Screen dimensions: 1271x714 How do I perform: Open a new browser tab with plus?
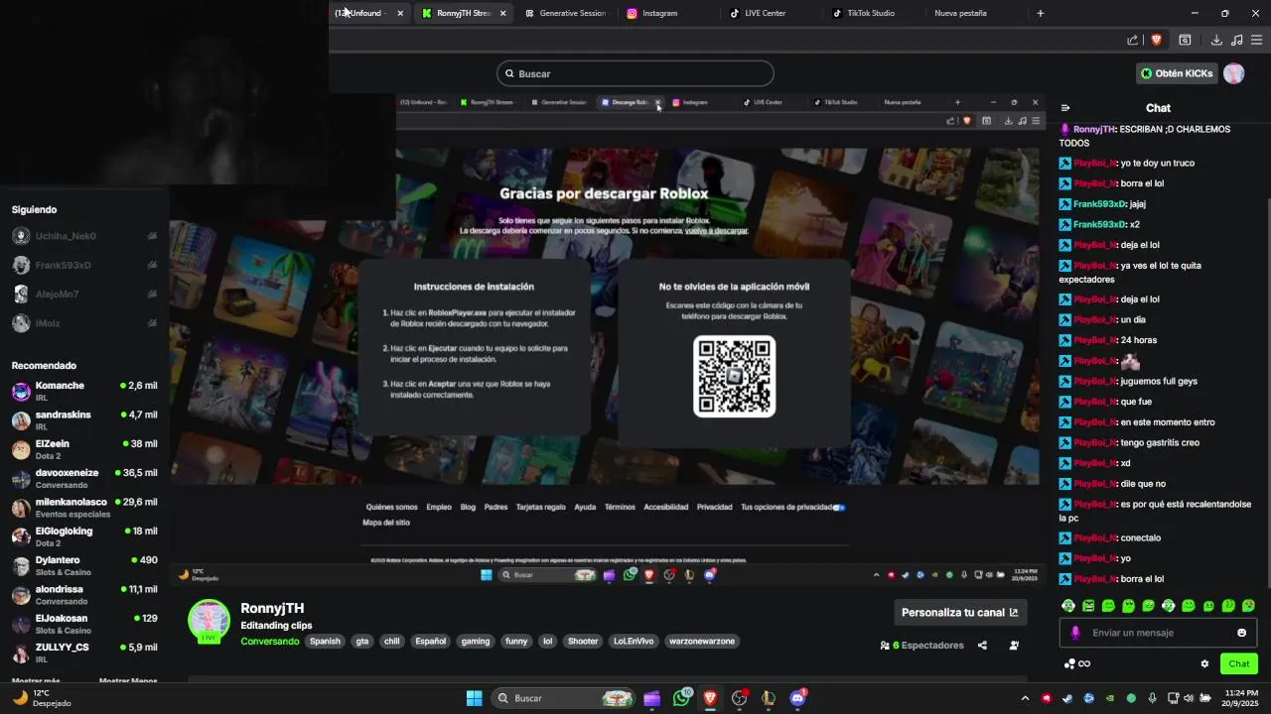point(1041,13)
